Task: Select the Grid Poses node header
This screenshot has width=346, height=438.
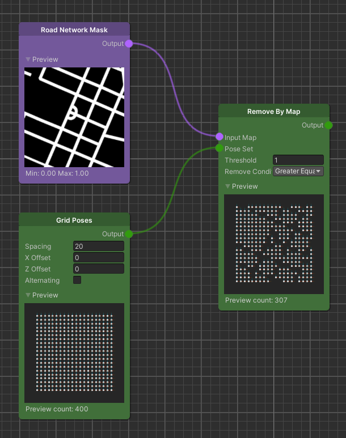Action: 74,220
